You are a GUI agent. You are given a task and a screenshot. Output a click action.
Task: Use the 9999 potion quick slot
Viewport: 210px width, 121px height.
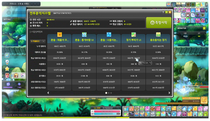tap(132, 114)
